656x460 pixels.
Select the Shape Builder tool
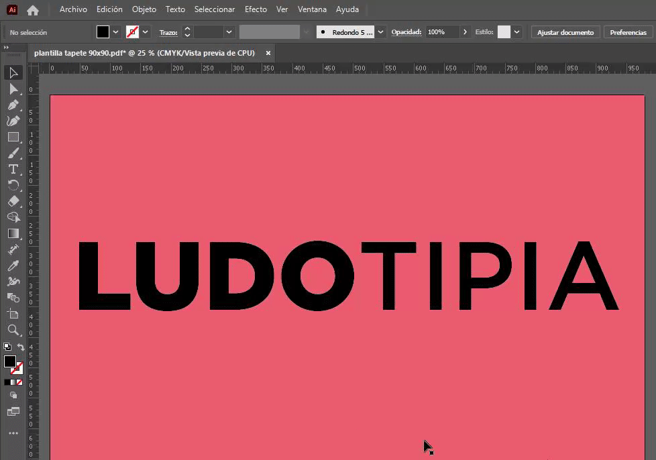click(13, 217)
